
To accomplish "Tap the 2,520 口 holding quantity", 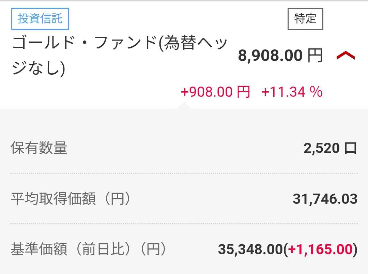I will pyautogui.click(x=330, y=148).
